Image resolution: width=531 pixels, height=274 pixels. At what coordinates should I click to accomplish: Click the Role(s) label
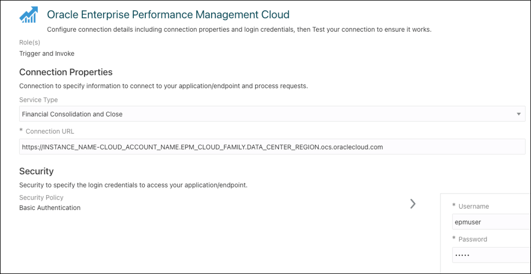click(x=30, y=43)
